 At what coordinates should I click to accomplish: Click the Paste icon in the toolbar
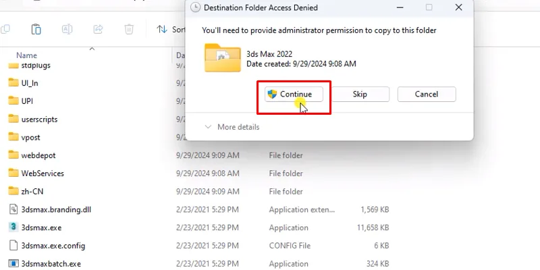(x=36, y=29)
